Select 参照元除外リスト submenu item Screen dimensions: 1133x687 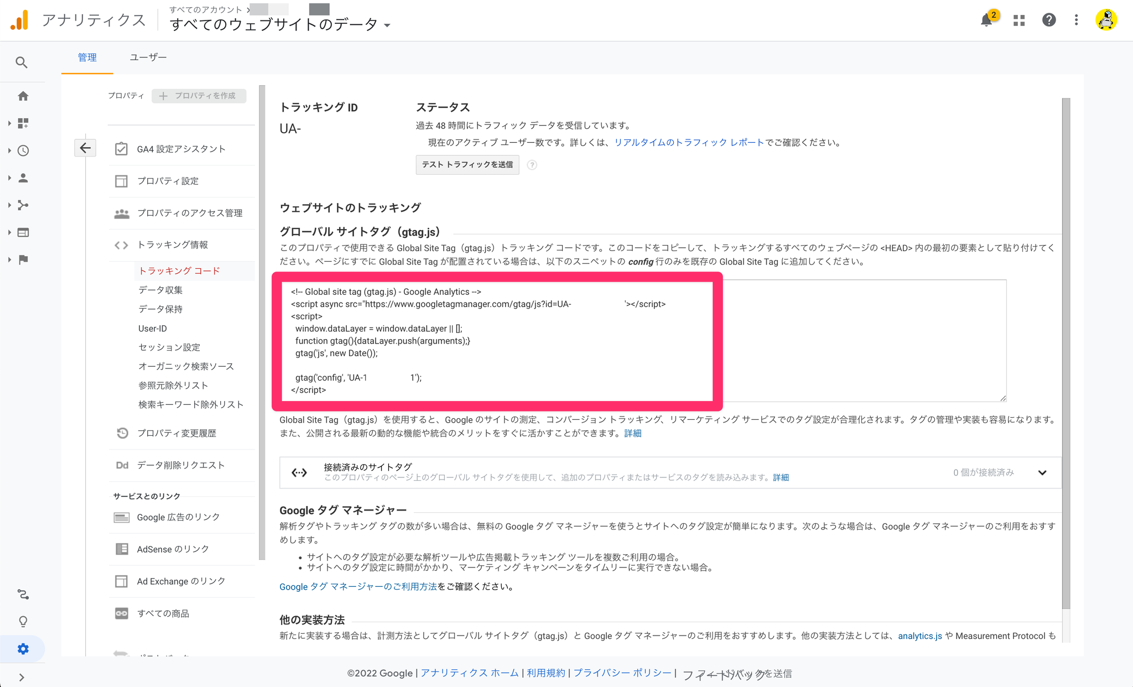(173, 386)
